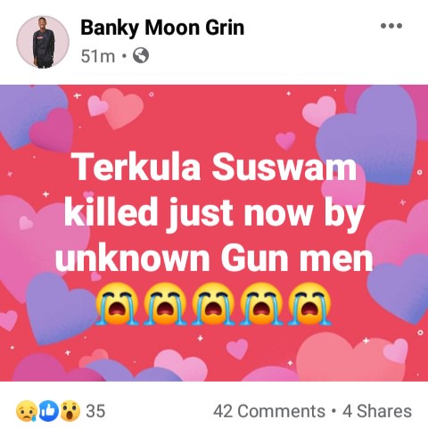The height and width of the screenshot is (436, 428).
Task: View the 4 Shares list
Action: click(x=377, y=411)
